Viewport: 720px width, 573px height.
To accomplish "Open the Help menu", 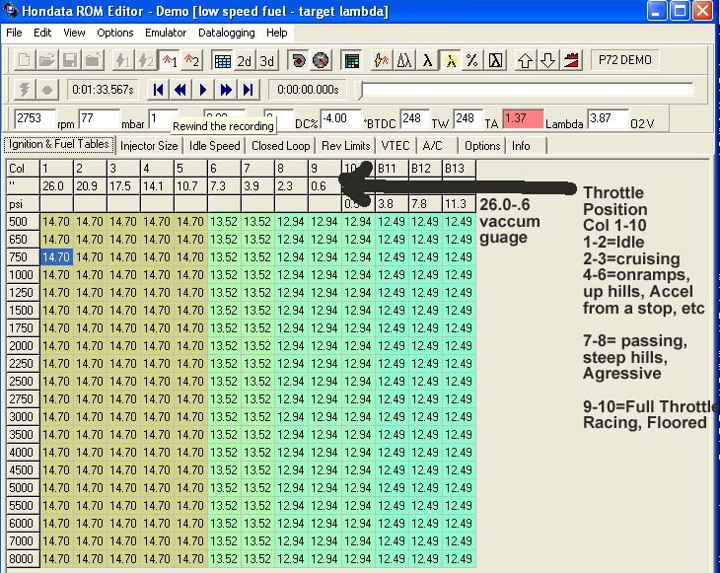I will pyautogui.click(x=276, y=33).
